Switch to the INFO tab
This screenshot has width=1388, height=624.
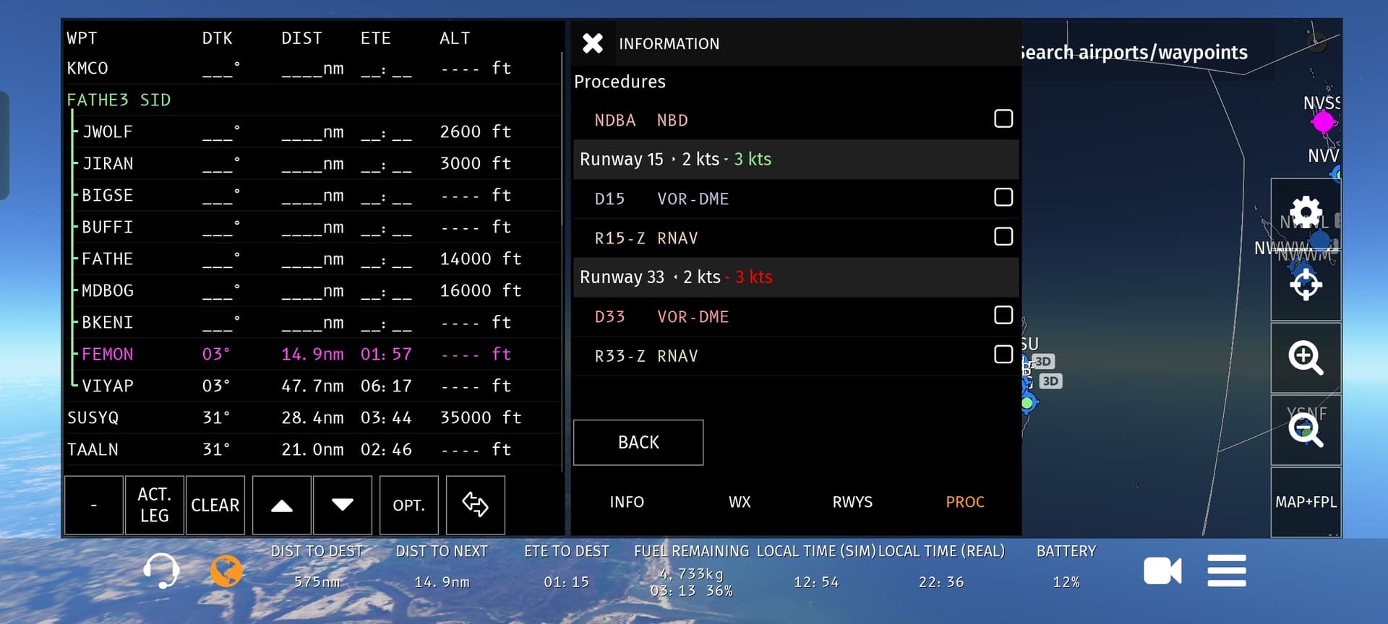[x=627, y=502]
